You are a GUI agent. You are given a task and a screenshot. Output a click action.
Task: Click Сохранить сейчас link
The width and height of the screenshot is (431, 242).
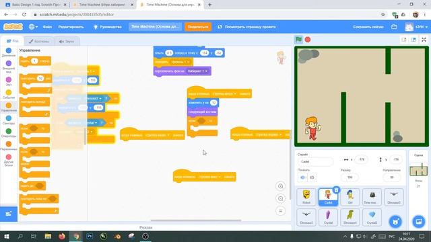(368, 27)
